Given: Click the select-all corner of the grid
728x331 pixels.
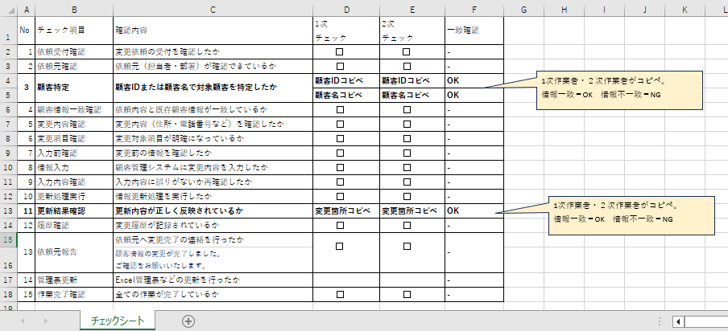Looking at the screenshot, I should 8,10.
